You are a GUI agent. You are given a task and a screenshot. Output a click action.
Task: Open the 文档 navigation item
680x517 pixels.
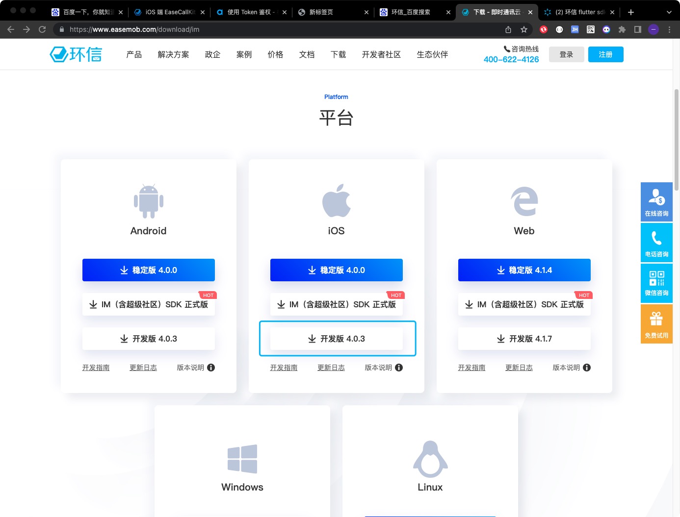pyautogui.click(x=307, y=54)
